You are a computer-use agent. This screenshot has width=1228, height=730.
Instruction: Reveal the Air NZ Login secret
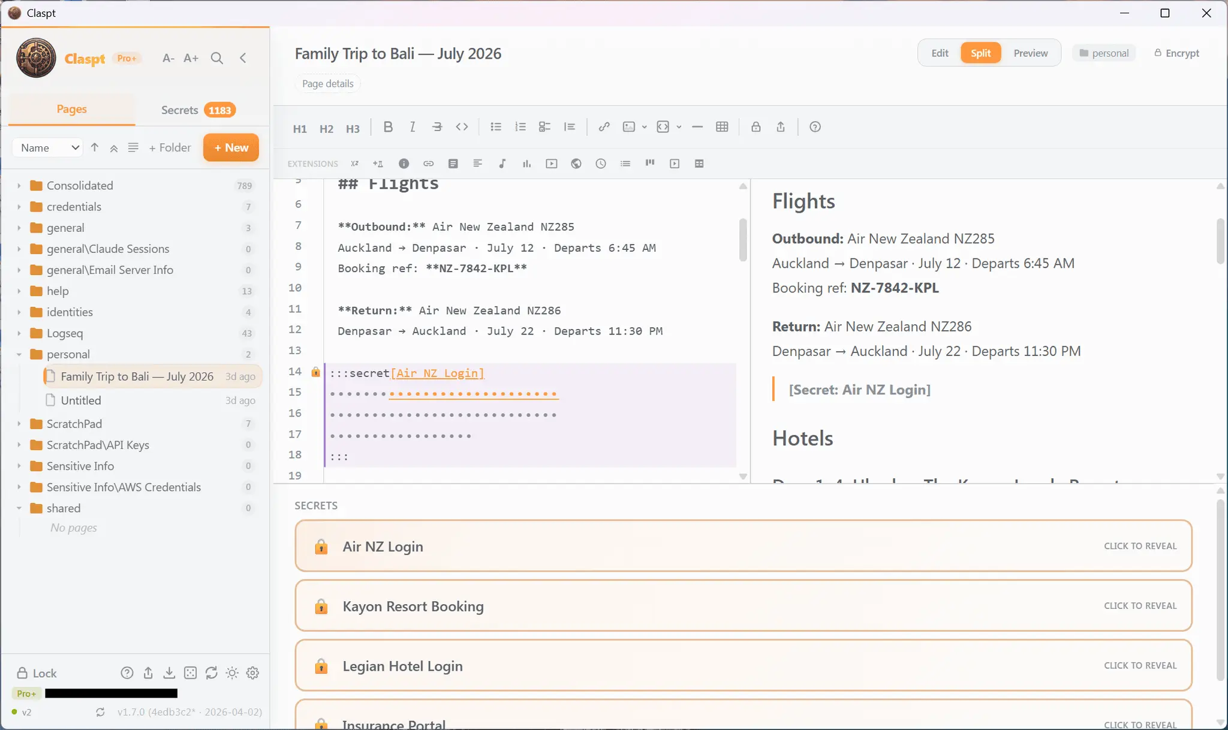click(744, 546)
